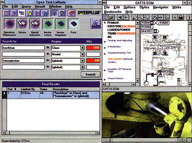The height and width of the screenshot is (143, 192).
Task: Click the N toolbar icon in Latitude
Action: [21, 13]
